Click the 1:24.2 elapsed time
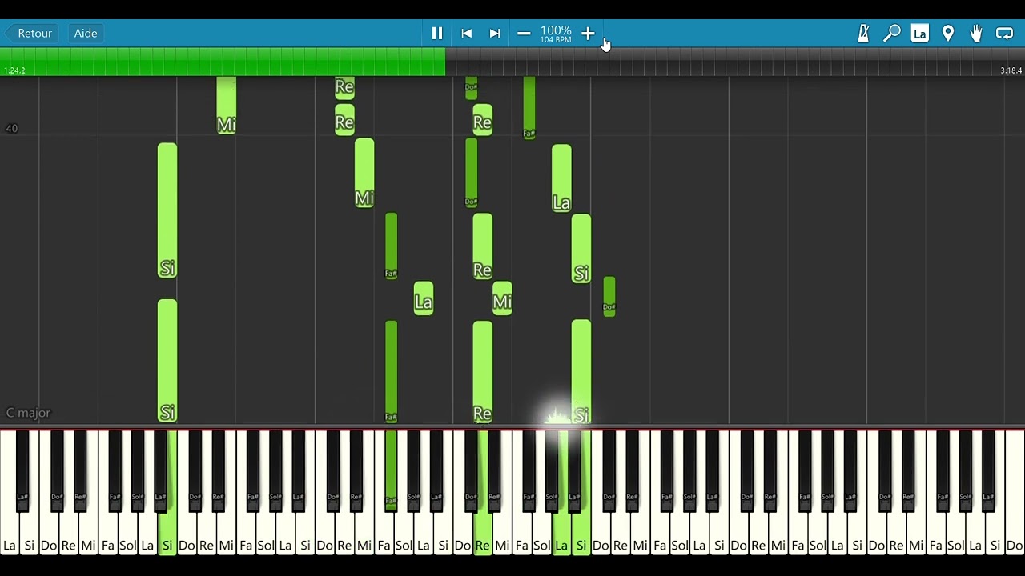The height and width of the screenshot is (576, 1025). click(x=14, y=70)
